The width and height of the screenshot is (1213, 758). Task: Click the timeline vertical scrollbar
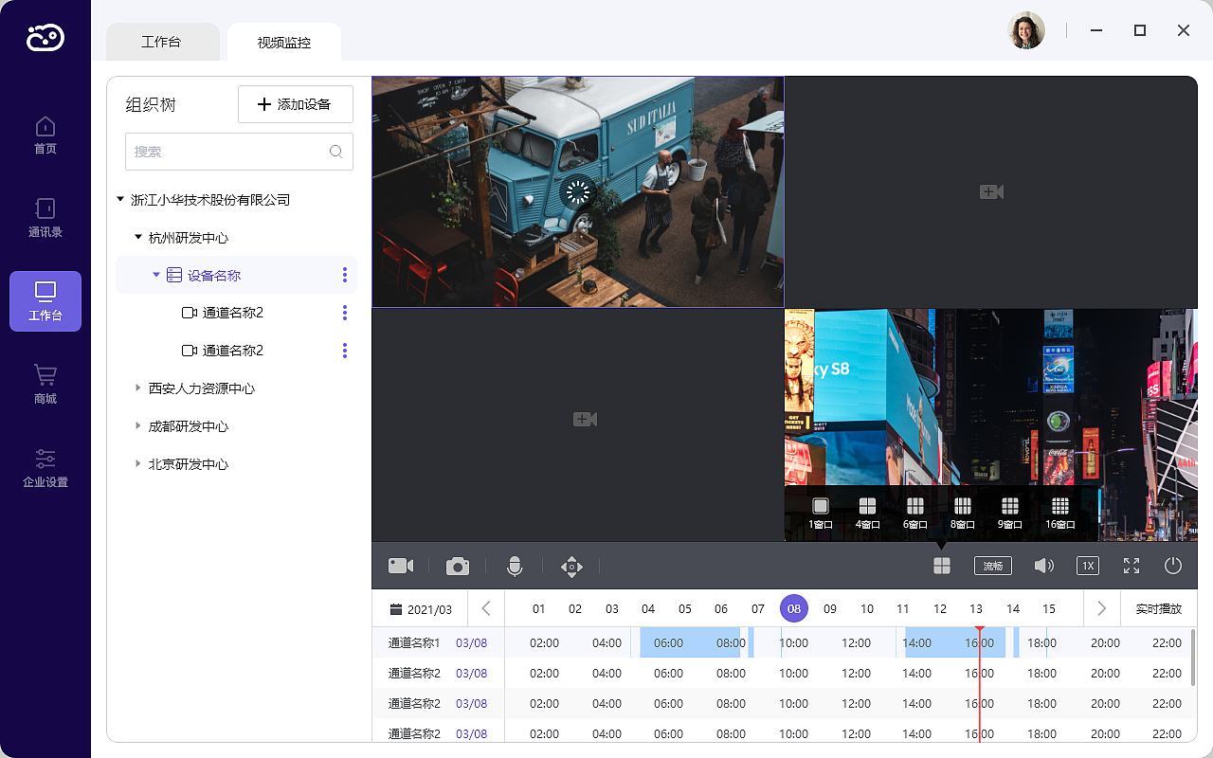pyautogui.click(x=1193, y=657)
